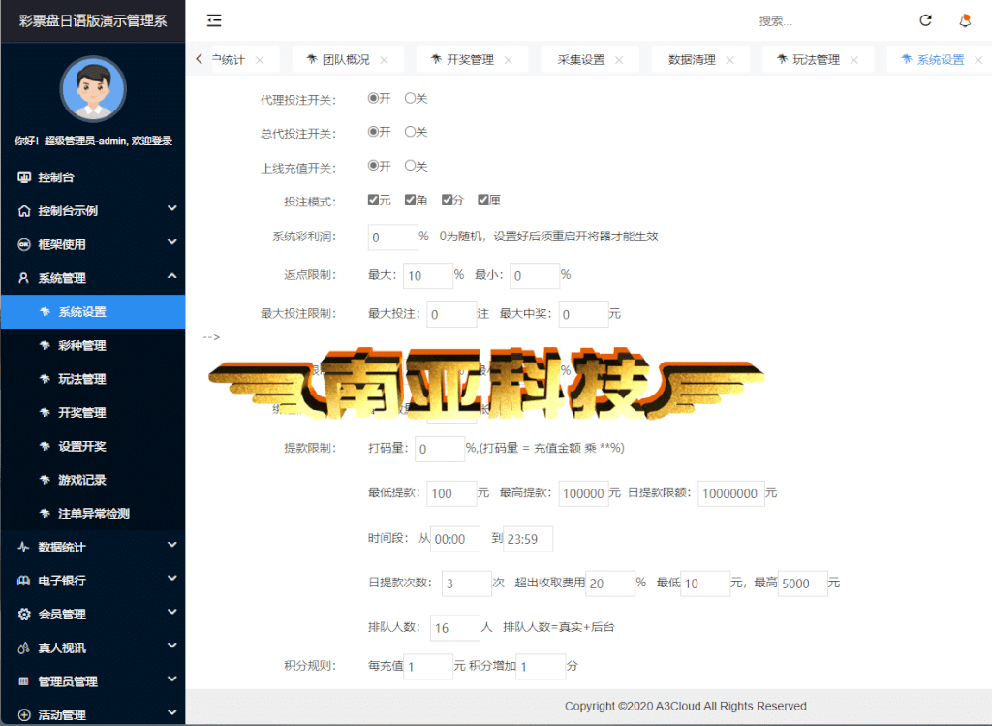Expand the 数据统计 menu
Screen dimensions: 992x726
[171, 545]
